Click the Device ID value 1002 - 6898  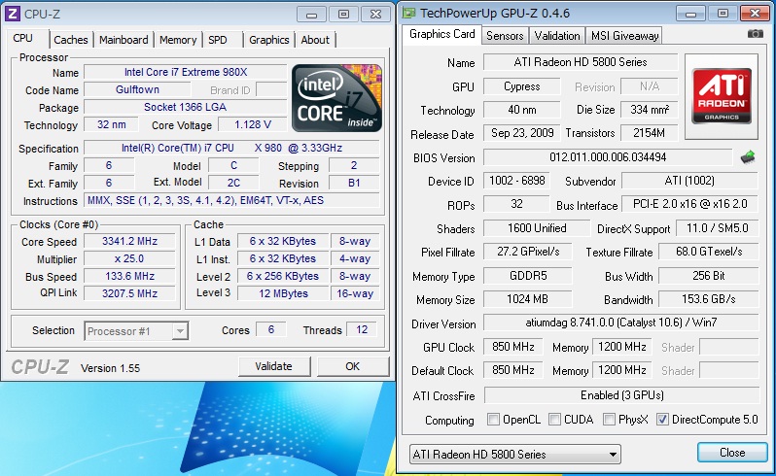[x=516, y=181]
